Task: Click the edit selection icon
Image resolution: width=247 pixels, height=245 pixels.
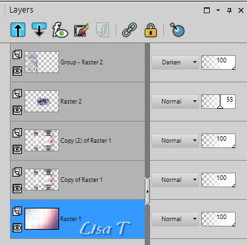Action: 82,30
